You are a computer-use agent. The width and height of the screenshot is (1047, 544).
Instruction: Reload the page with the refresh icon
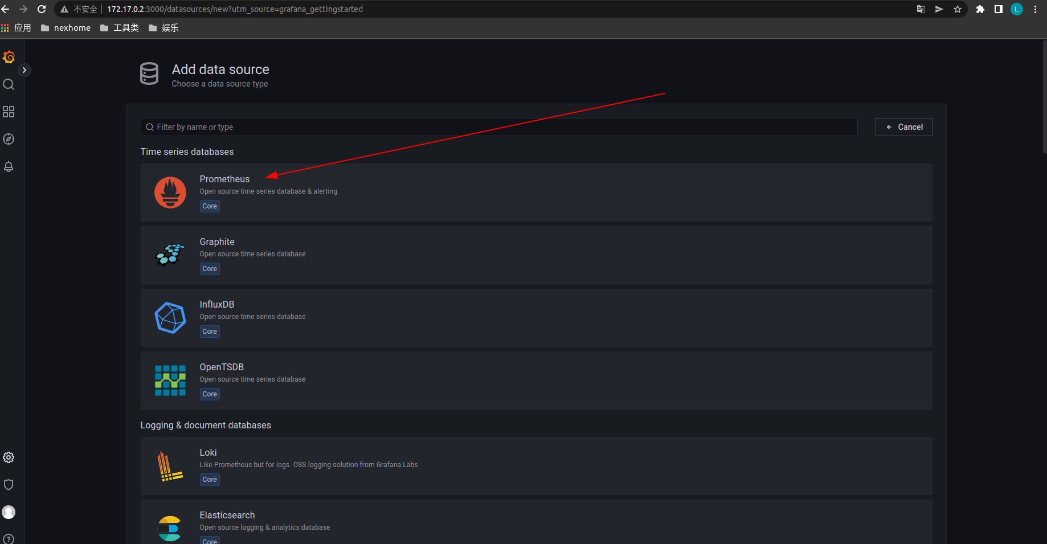coord(42,9)
